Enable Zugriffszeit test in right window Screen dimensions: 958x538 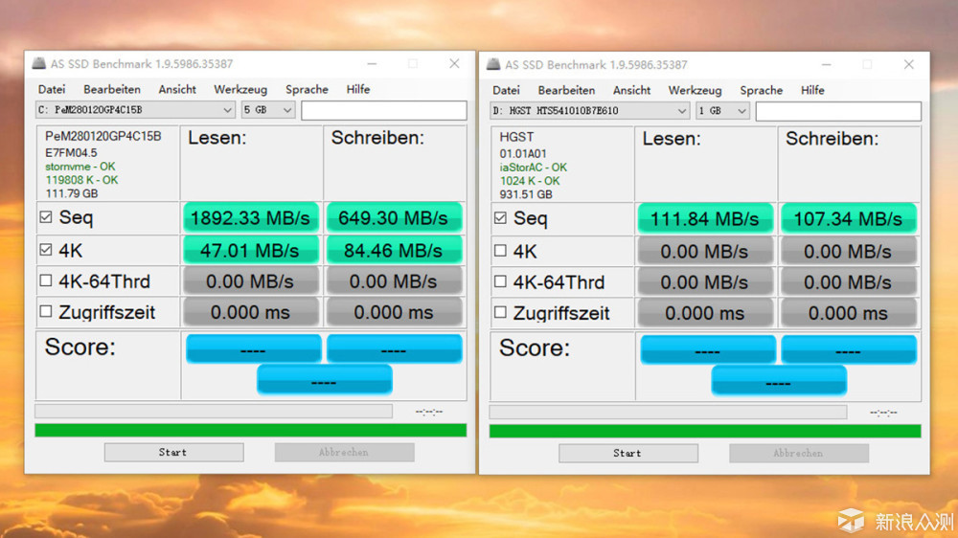coord(500,313)
